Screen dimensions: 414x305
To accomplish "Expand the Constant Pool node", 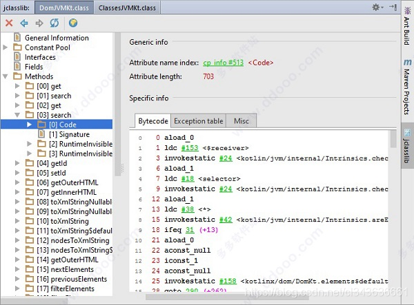I will 5,48.
